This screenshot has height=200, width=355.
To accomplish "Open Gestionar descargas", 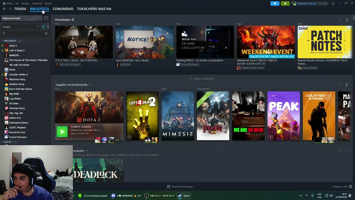I will 180,187.
